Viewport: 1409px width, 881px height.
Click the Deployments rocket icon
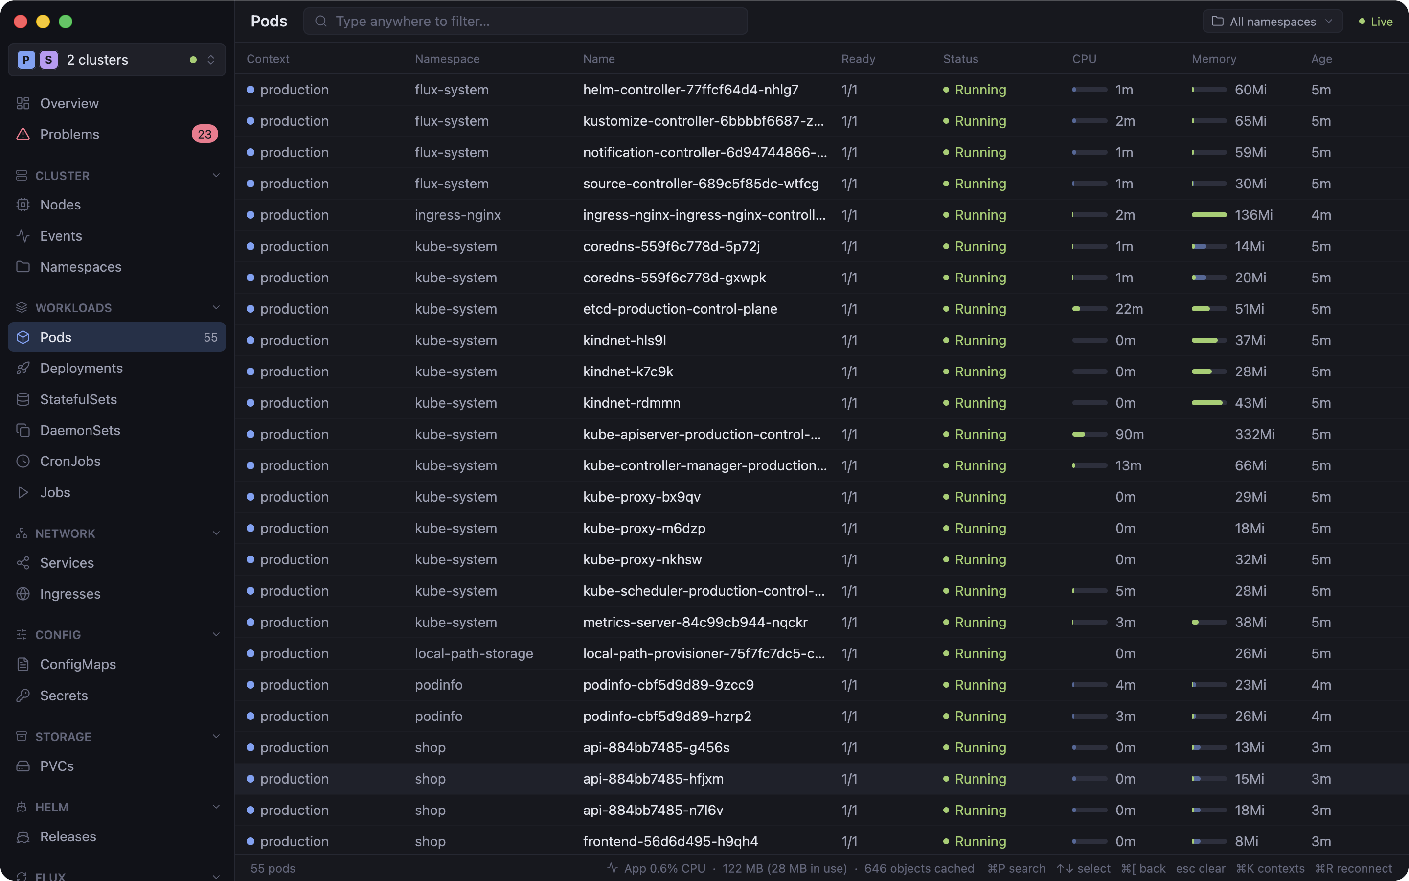pos(23,368)
